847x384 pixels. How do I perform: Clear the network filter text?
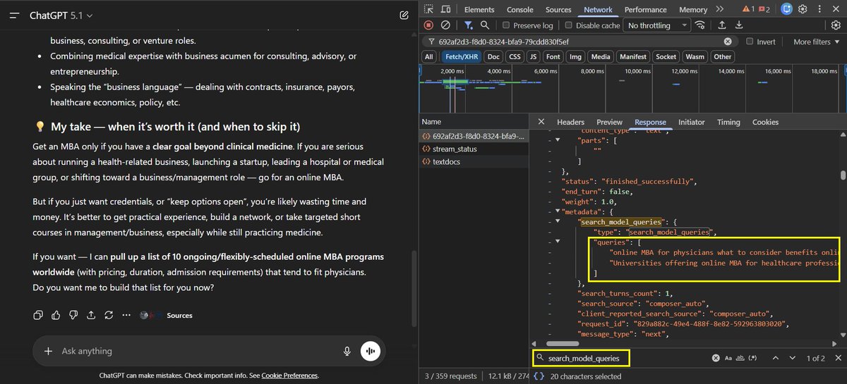pos(727,42)
